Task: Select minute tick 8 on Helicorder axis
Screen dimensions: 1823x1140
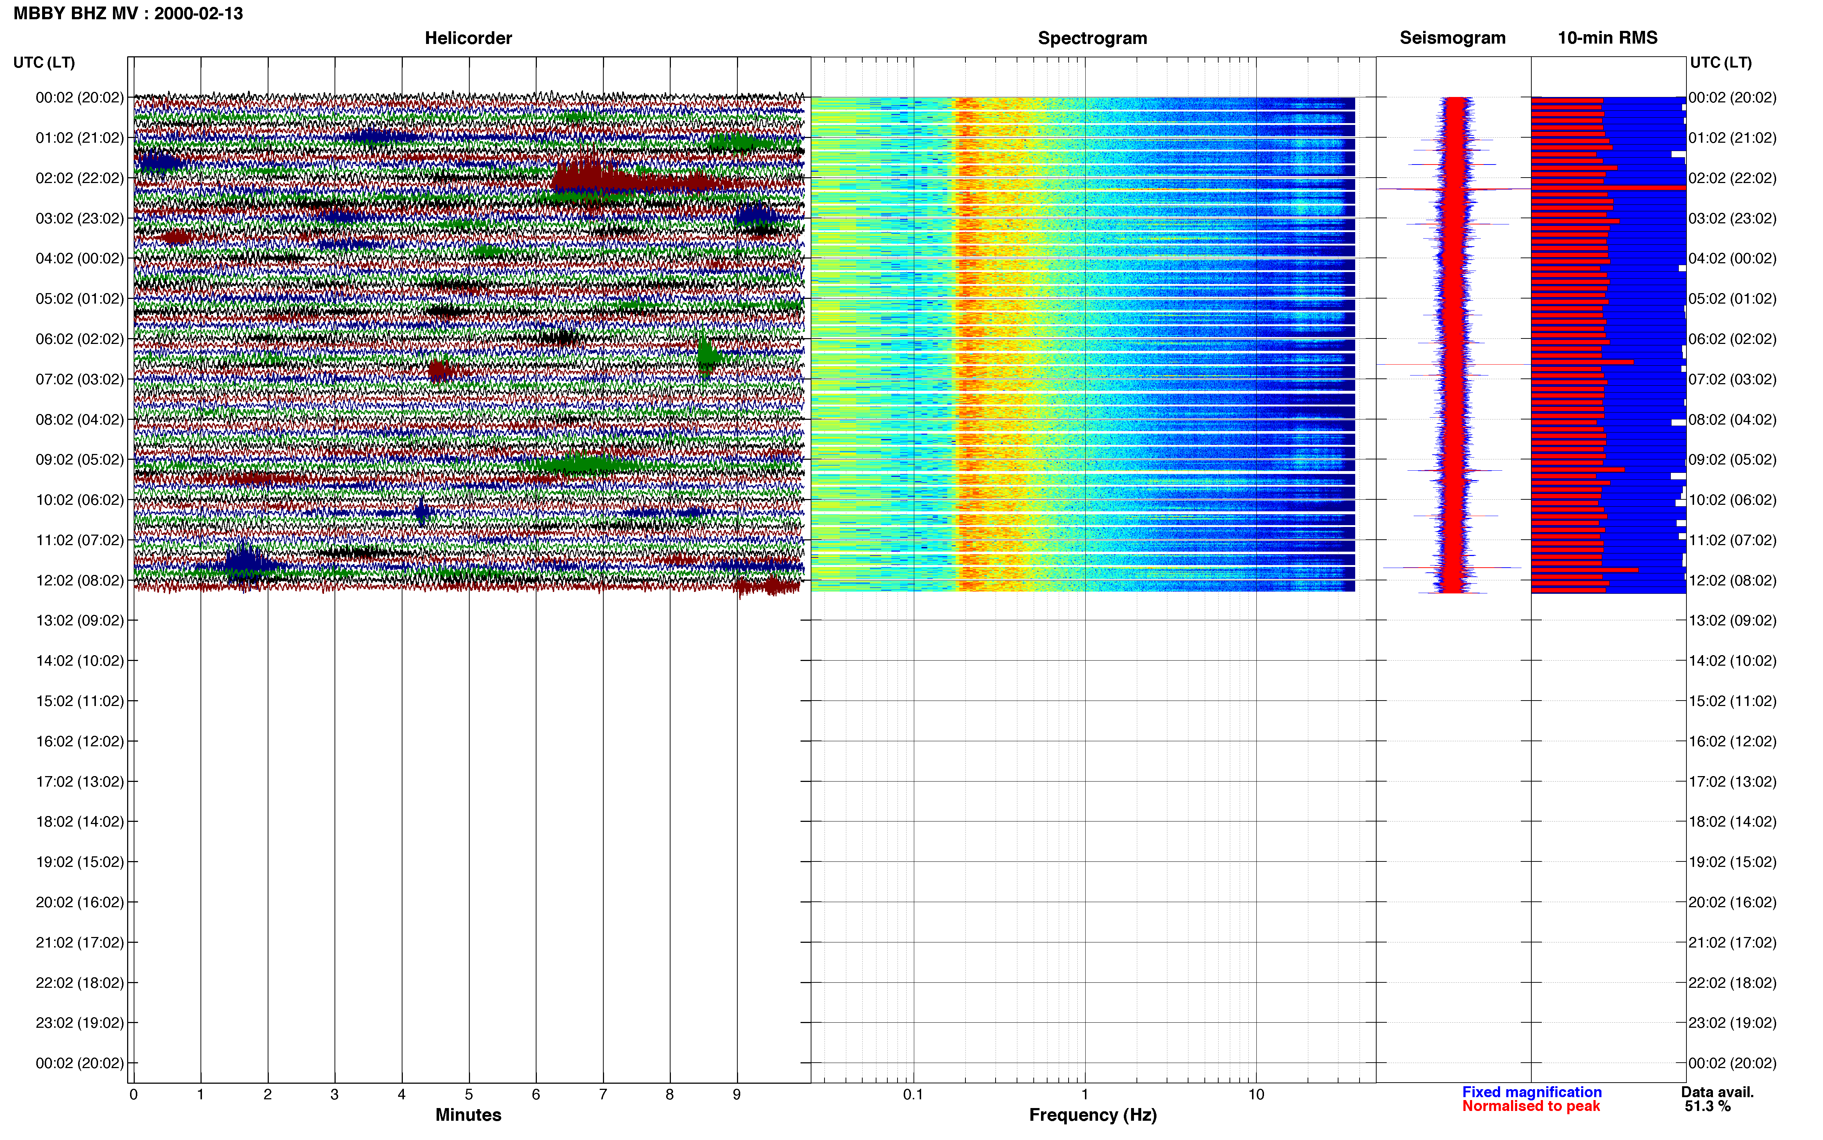Action: [669, 1094]
